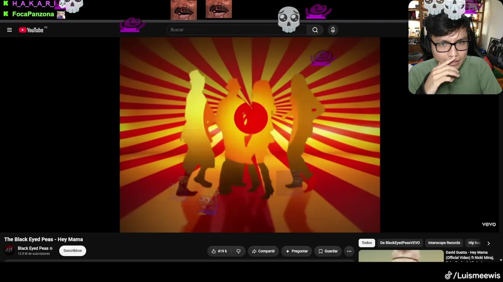Open the David Guetta - Hey Mama title link
503x282 pixels.
(x=470, y=255)
